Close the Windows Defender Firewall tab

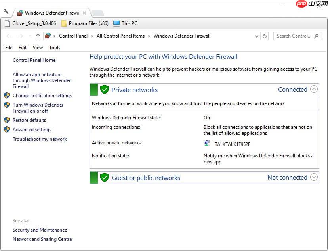click(84, 13)
